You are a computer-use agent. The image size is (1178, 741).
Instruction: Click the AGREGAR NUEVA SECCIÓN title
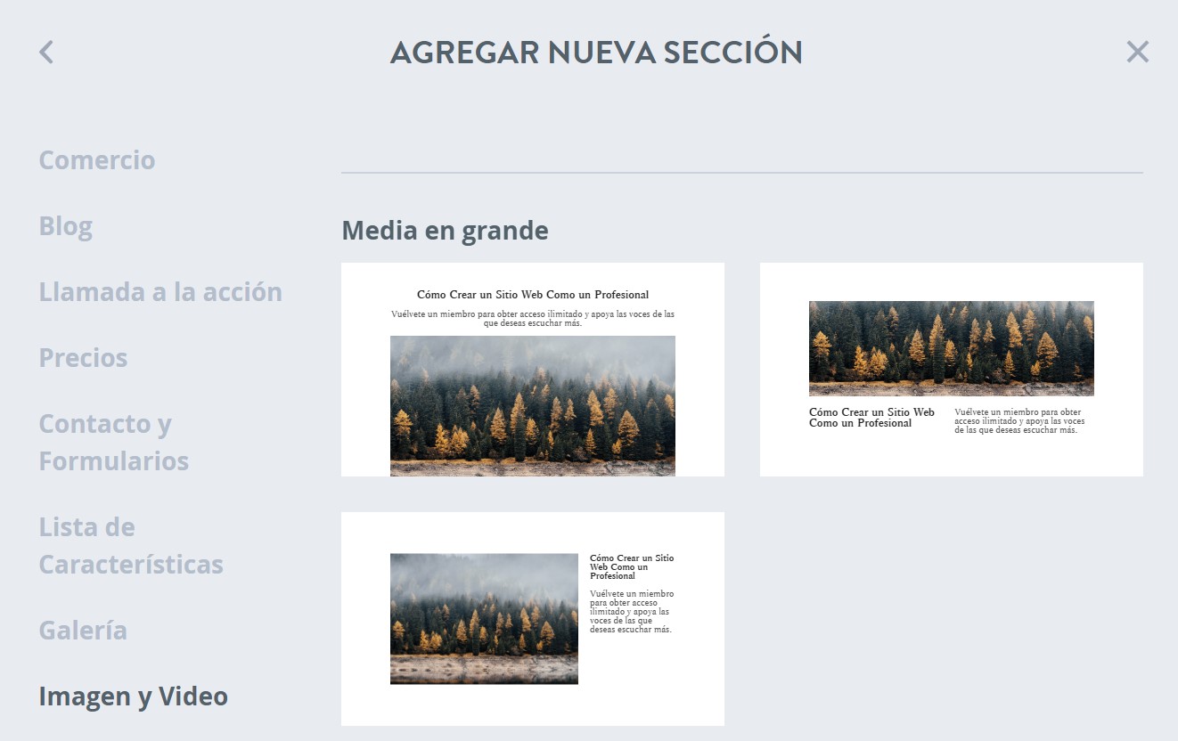pyautogui.click(x=595, y=52)
